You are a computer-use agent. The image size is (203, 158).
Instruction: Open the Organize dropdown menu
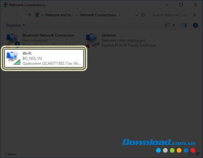(x=15, y=25)
